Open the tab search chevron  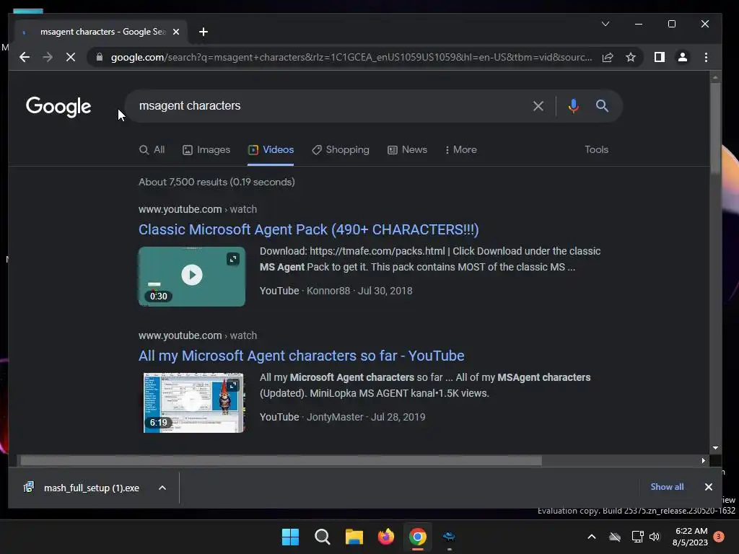coord(605,24)
